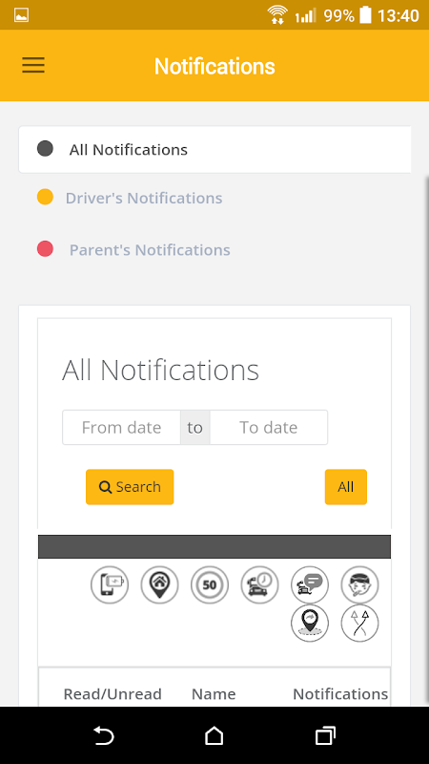Switch to Driver's Notifications
Image resolution: width=429 pixels, height=764 pixels.
coord(144,198)
